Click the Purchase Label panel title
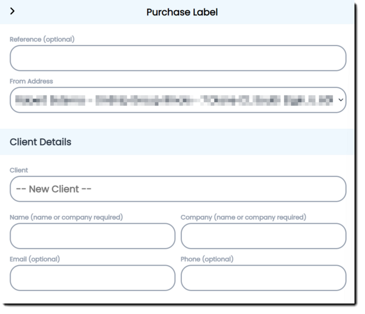This screenshot has height=314, width=365. (x=182, y=12)
